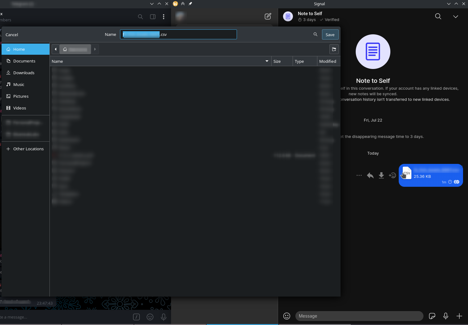
Task: Open the three-dot overflow menu
Action: click(x=164, y=17)
